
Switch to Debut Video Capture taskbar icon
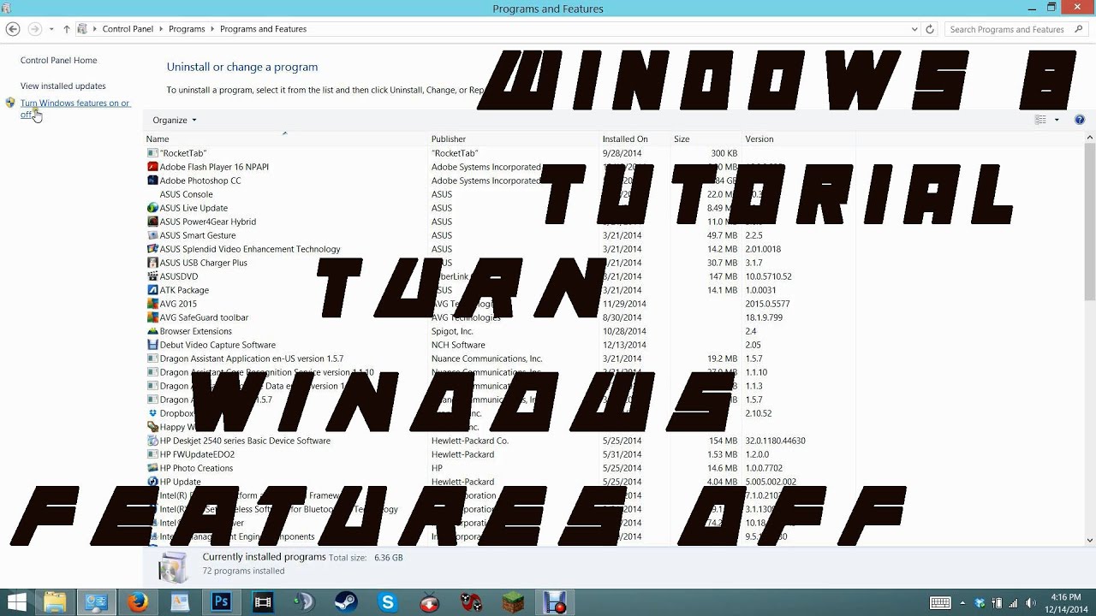tap(555, 602)
